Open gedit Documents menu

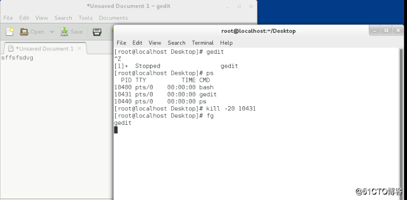tap(113, 18)
